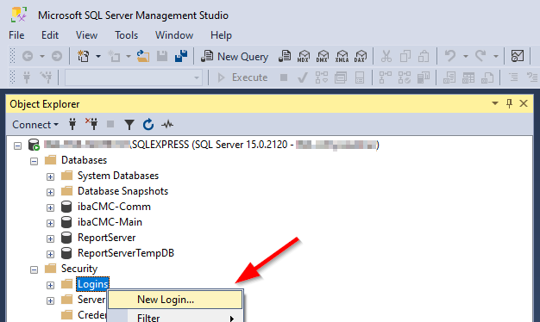Click the Cut scissors icon
This screenshot has width=540, height=322.
coord(386,56)
